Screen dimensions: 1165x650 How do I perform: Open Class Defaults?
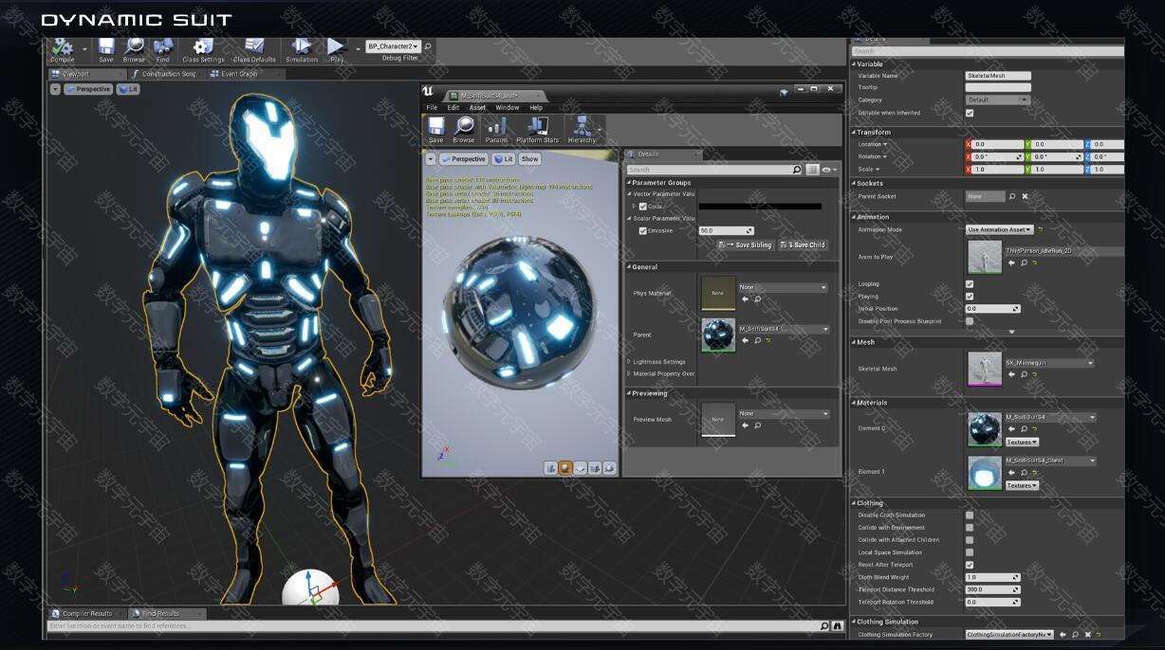[x=254, y=50]
